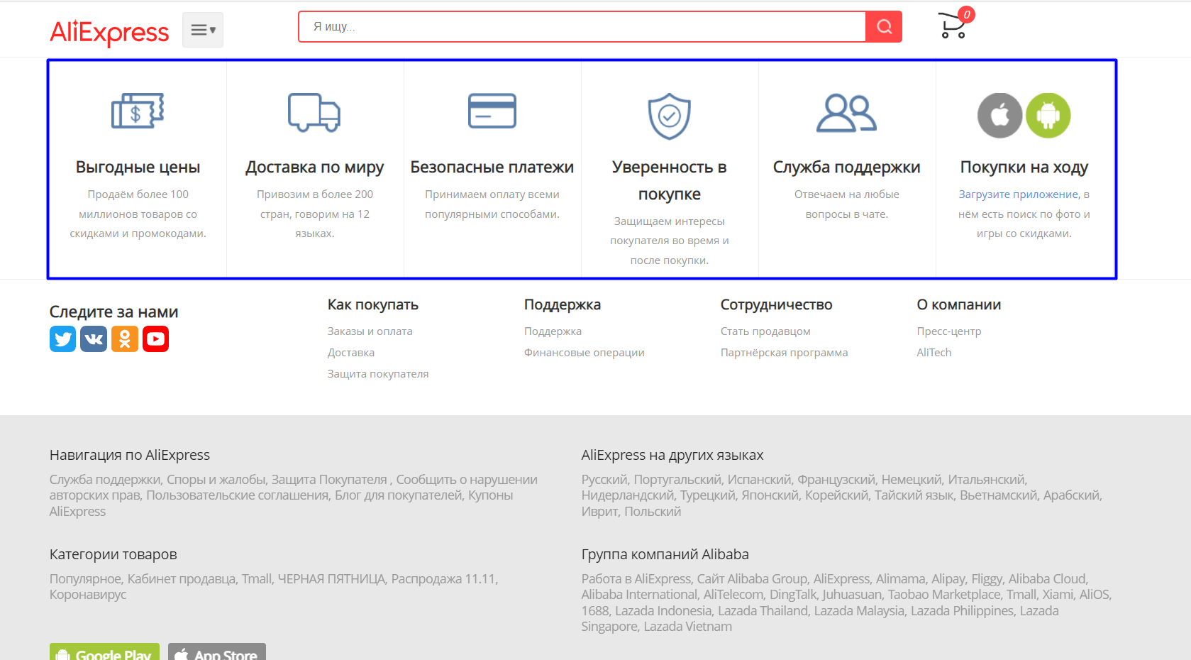Open the Odnoklassniki social icon
The image size is (1191, 660).
[x=125, y=339]
